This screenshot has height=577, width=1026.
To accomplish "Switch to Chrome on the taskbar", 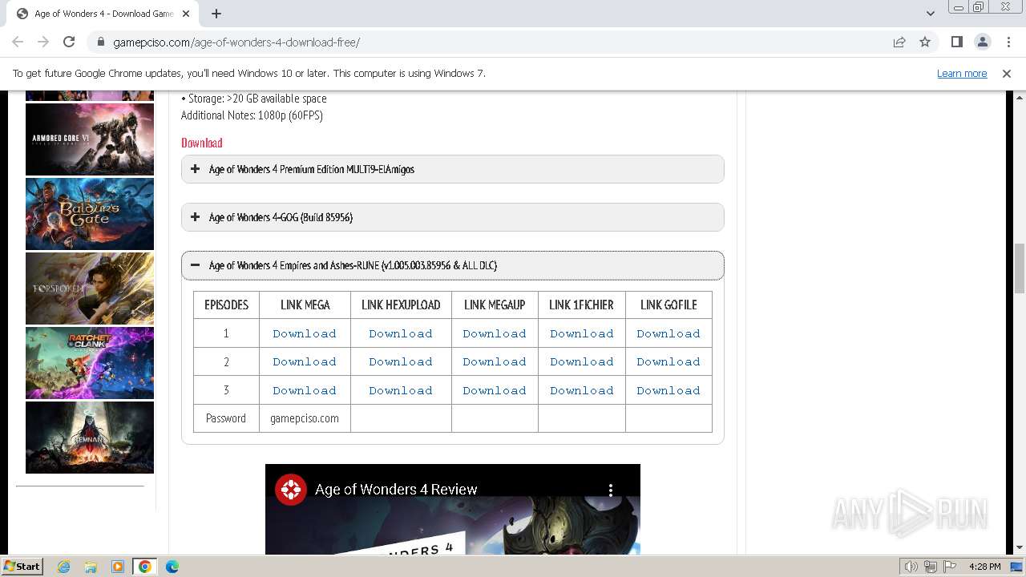I will pyautogui.click(x=145, y=567).
